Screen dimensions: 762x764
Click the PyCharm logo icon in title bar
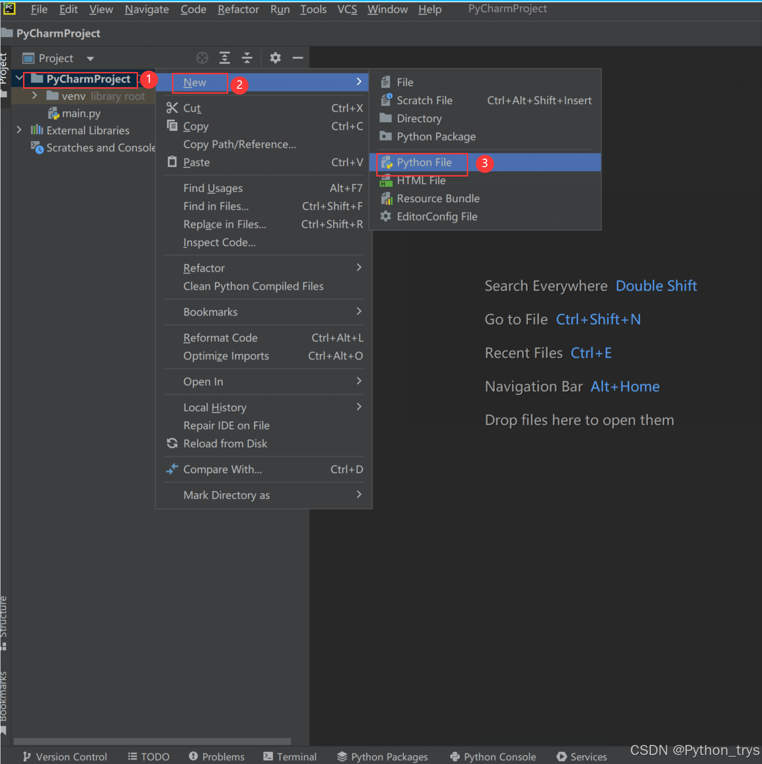tap(10, 9)
